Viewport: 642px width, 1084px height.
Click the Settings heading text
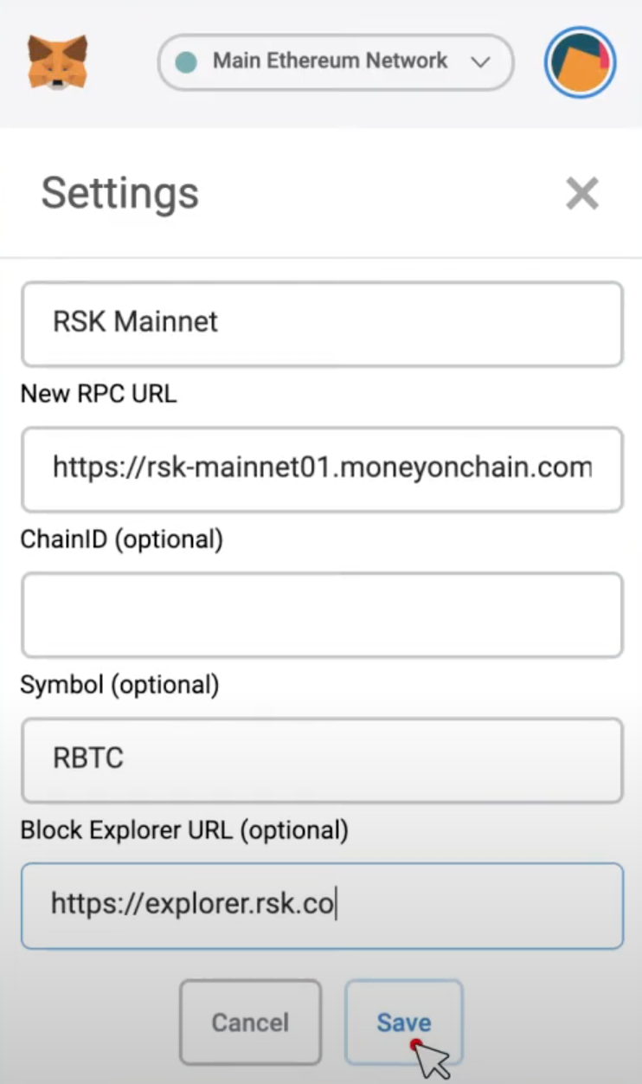[120, 193]
